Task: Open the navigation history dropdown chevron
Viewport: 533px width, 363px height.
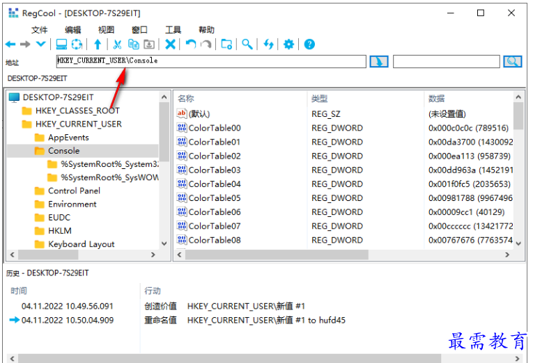Action: (x=41, y=44)
